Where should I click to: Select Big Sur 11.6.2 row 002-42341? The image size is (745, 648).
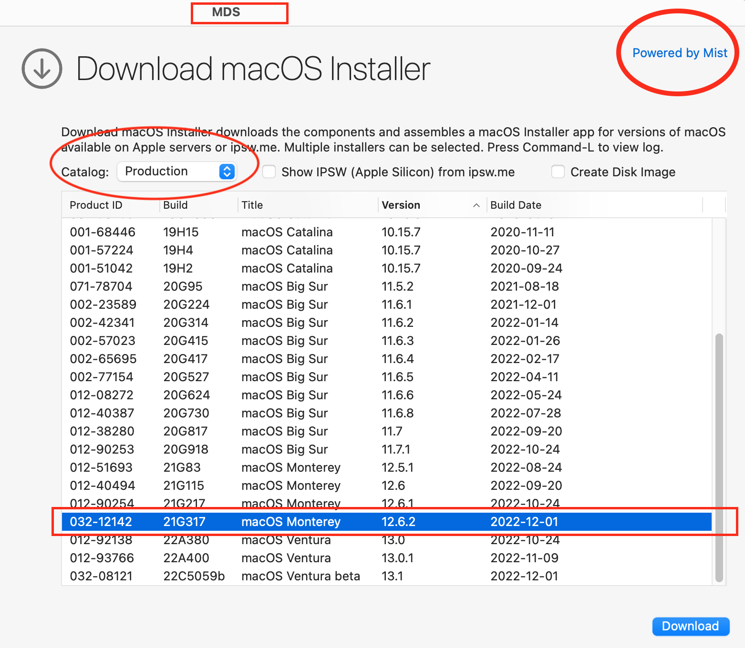coord(387,323)
